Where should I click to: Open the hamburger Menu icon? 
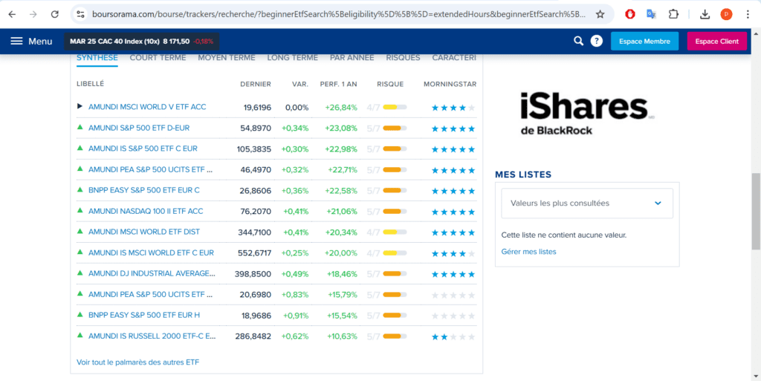[x=17, y=41]
